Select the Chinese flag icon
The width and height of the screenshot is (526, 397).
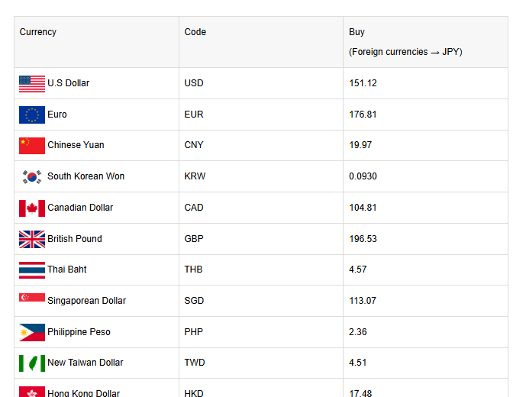(x=32, y=145)
